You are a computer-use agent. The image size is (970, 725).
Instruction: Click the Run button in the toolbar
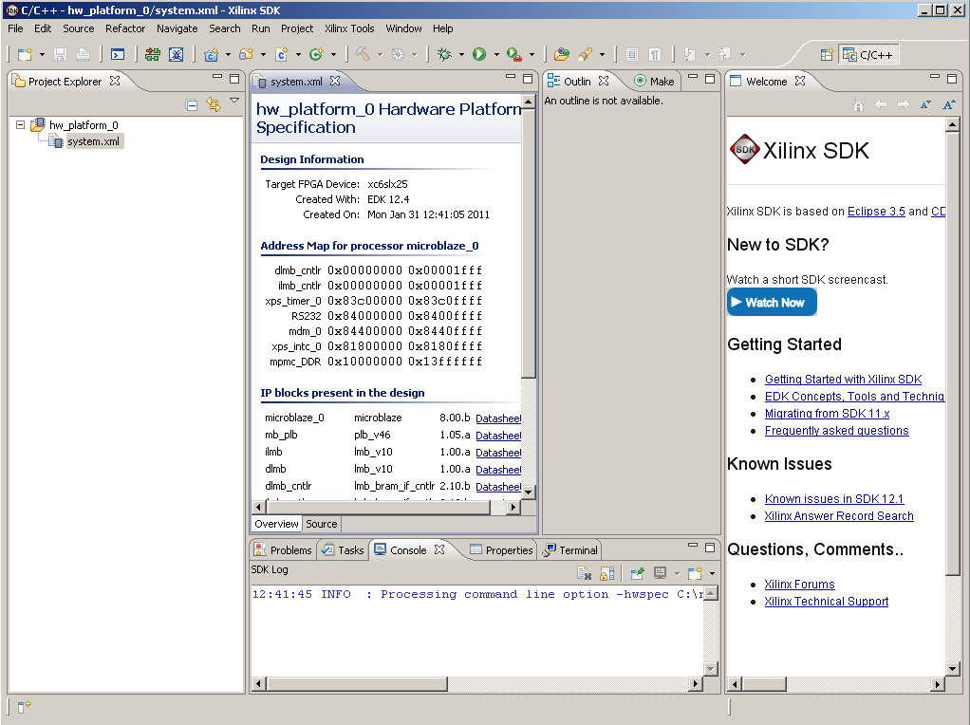click(x=479, y=55)
